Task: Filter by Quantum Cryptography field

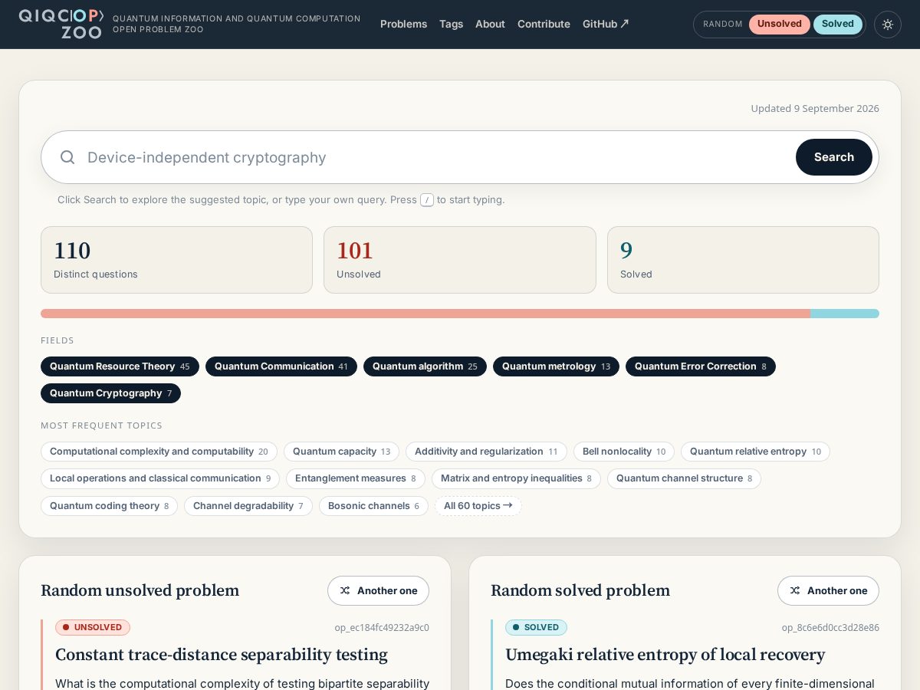Action: coord(110,393)
